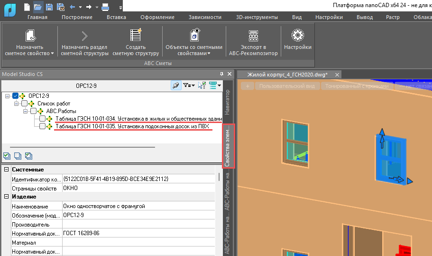
Task: Pin the Model Studio CS panel
Action: coord(221,74)
